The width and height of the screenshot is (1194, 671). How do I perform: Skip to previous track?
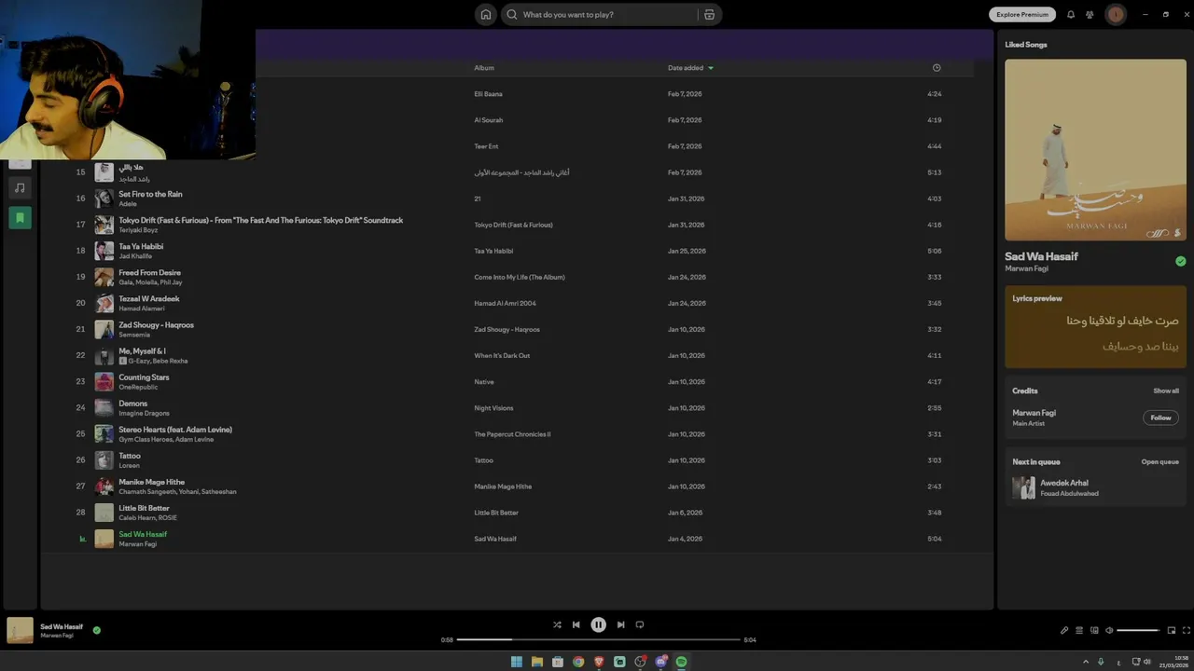[x=576, y=624]
